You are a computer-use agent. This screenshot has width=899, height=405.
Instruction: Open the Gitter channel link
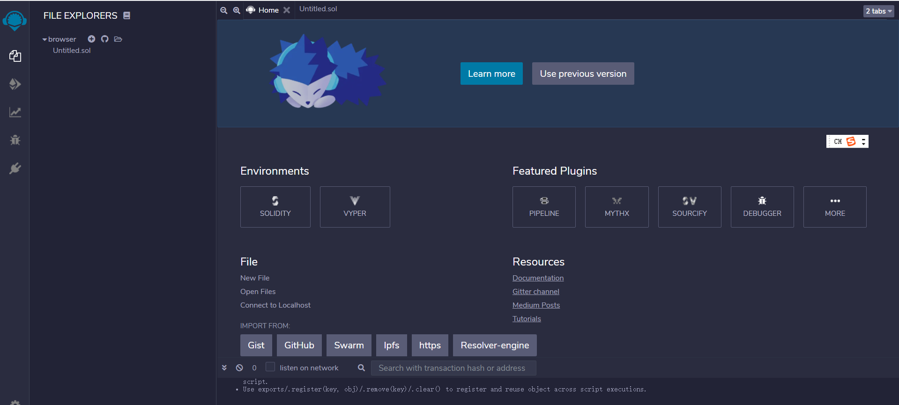click(x=536, y=292)
